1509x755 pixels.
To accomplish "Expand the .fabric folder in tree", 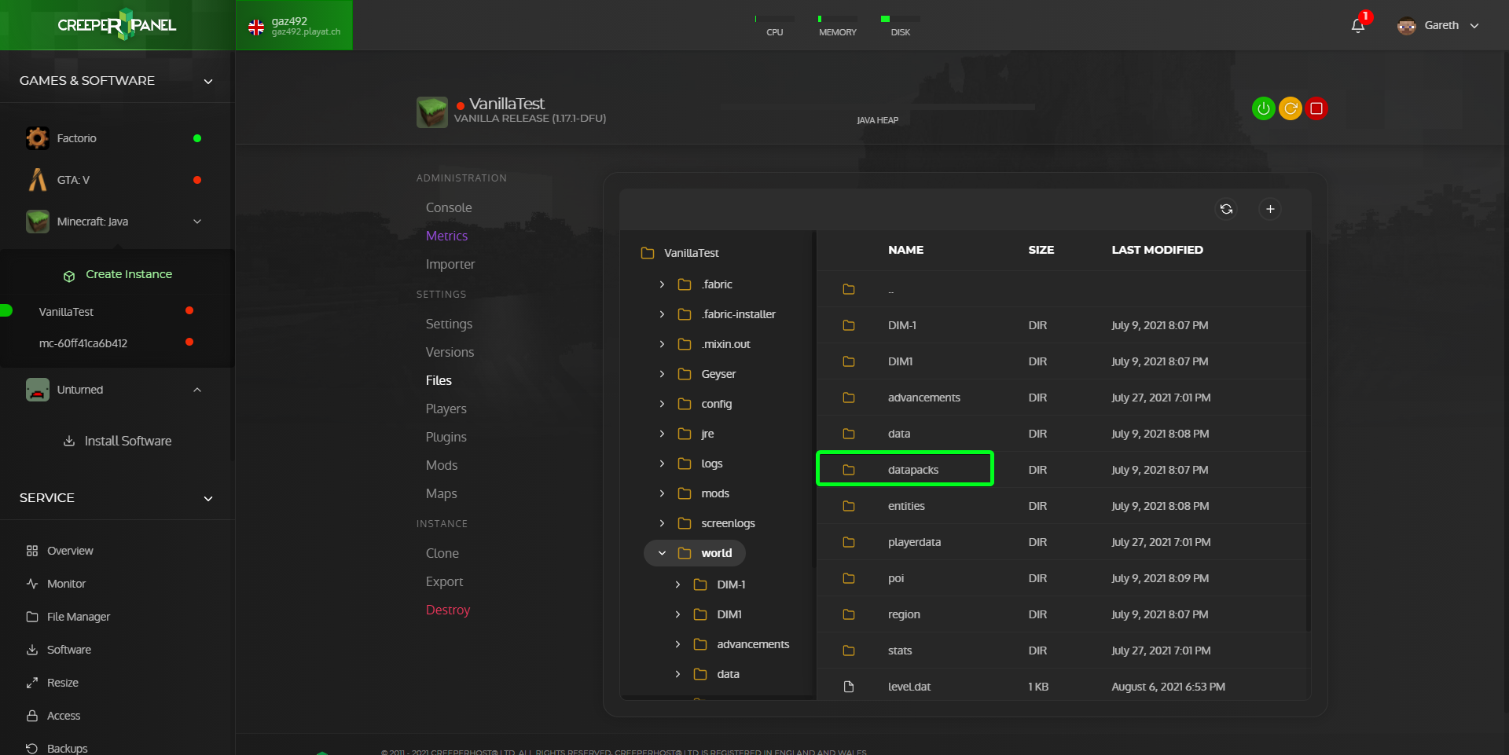I will (x=662, y=284).
